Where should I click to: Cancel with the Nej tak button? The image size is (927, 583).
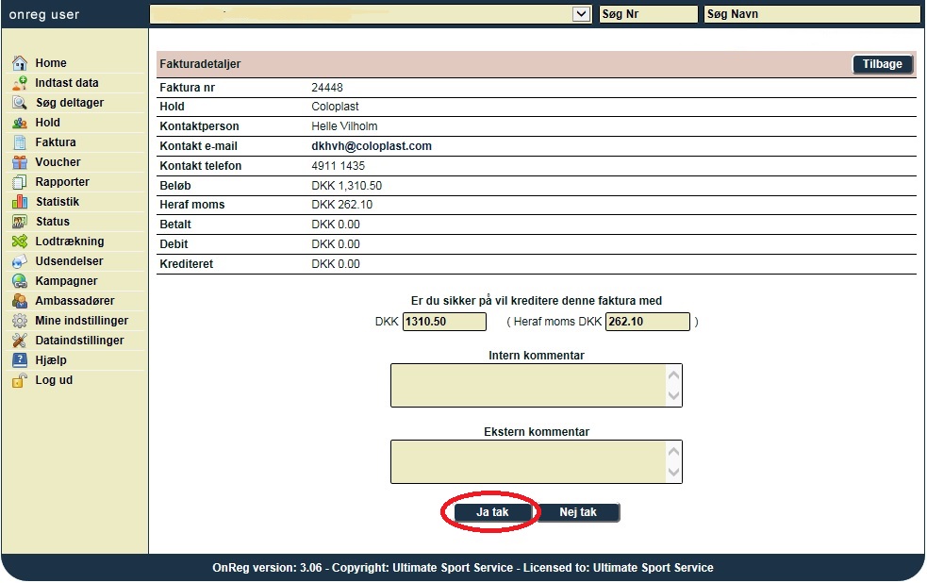pyautogui.click(x=577, y=512)
